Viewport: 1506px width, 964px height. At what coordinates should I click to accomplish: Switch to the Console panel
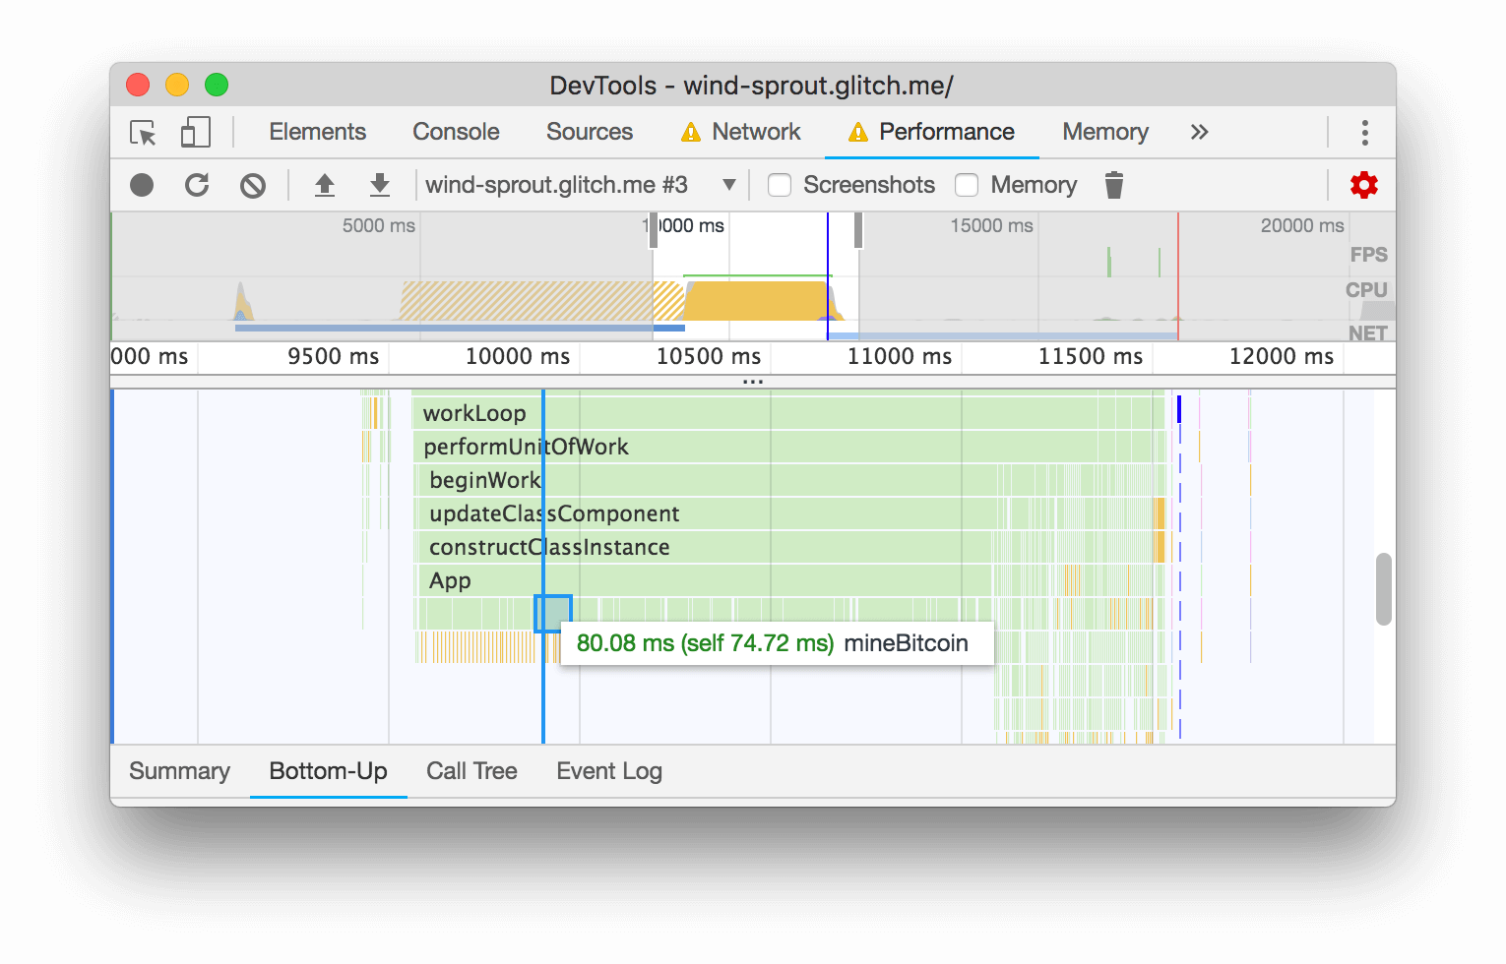pyautogui.click(x=455, y=131)
